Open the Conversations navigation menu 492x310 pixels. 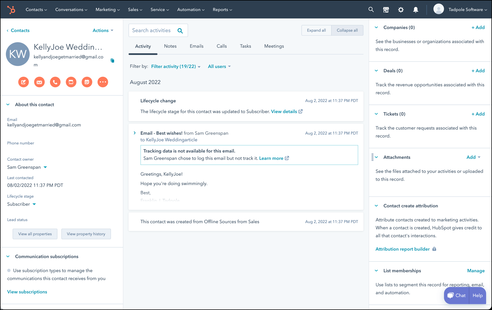click(x=71, y=10)
